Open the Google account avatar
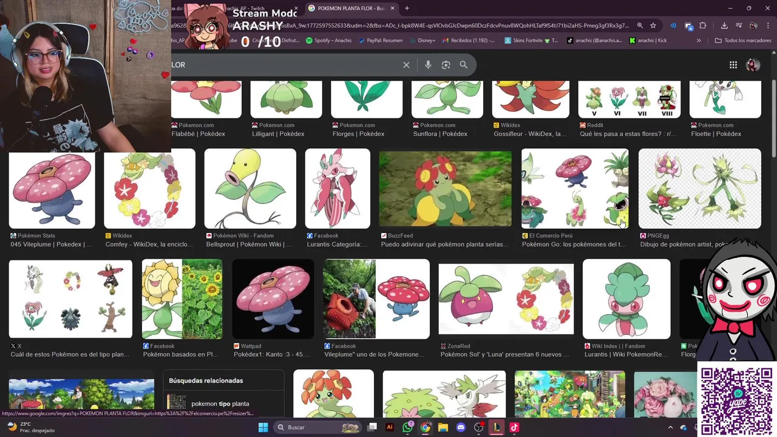The width and height of the screenshot is (777, 437). coord(753,65)
